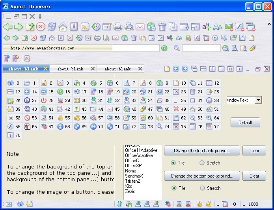
Task: Click the large text size AA icon
Action: tap(217, 27)
